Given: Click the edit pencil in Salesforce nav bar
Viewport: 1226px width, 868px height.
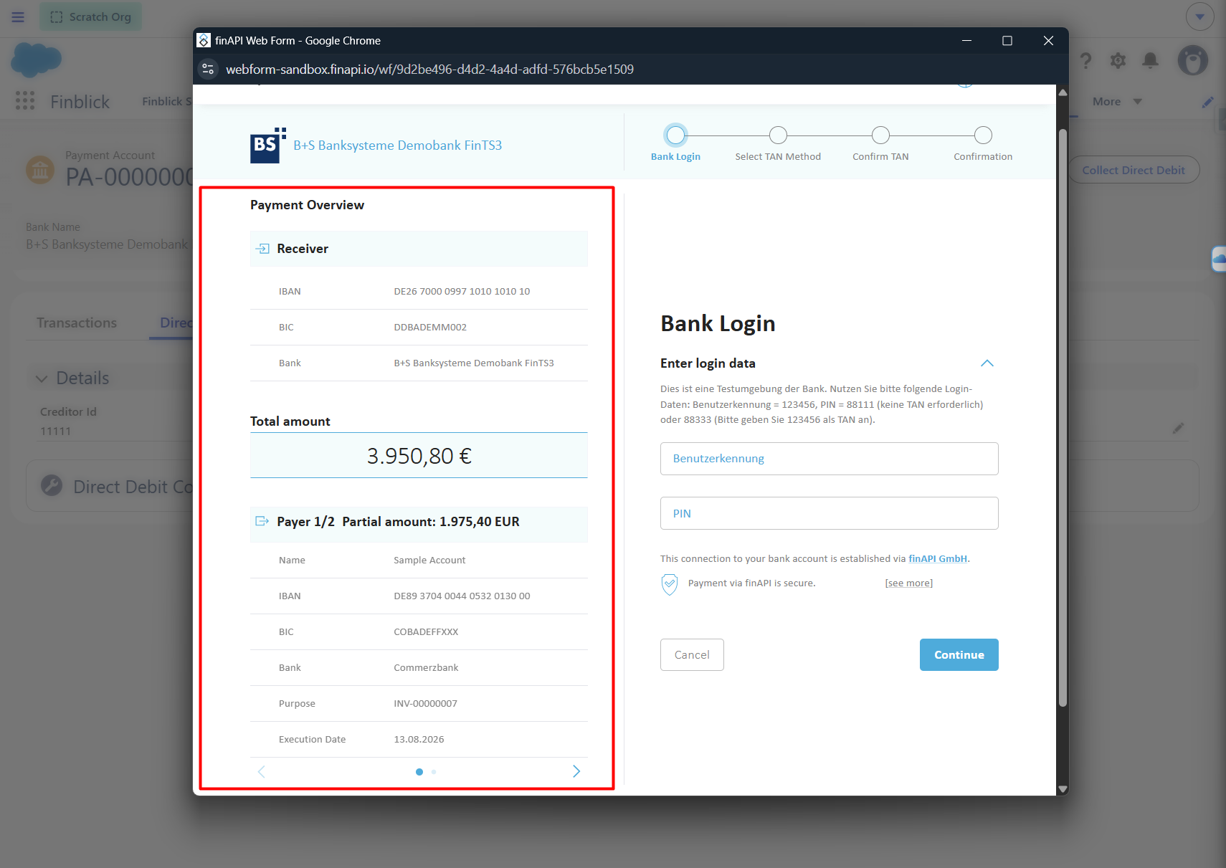Looking at the screenshot, I should [x=1208, y=102].
